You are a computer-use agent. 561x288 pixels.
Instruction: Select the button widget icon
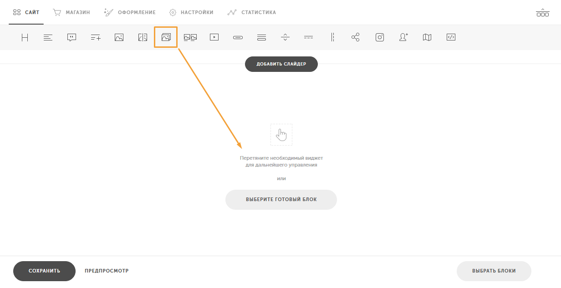click(238, 38)
